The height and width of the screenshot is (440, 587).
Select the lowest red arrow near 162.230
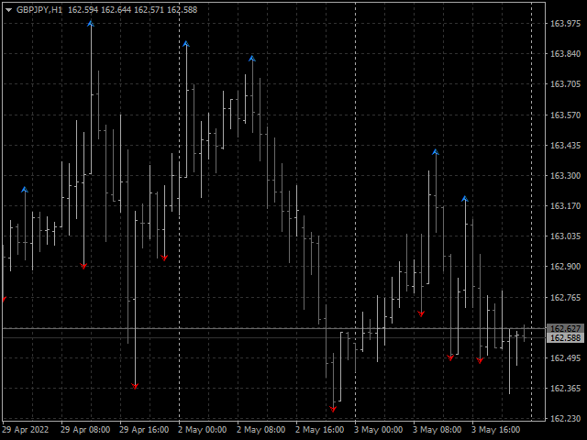pyautogui.click(x=333, y=408)
